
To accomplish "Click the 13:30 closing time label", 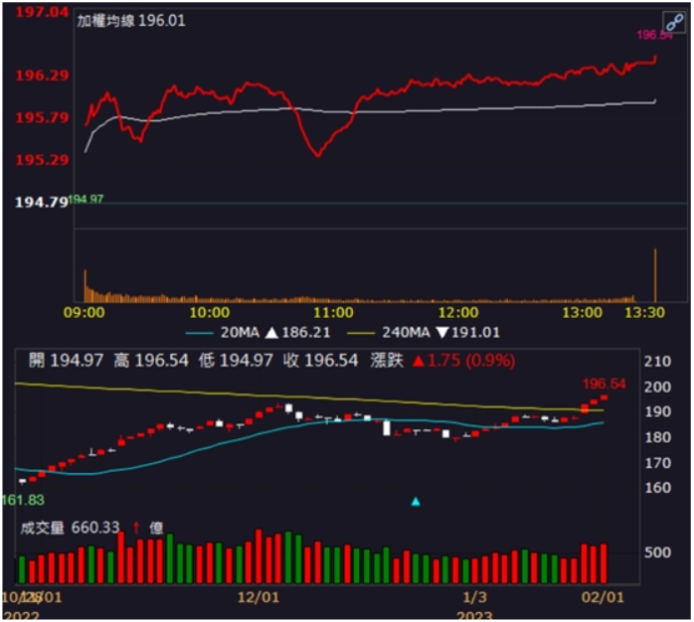I will [x=644, y=312].
